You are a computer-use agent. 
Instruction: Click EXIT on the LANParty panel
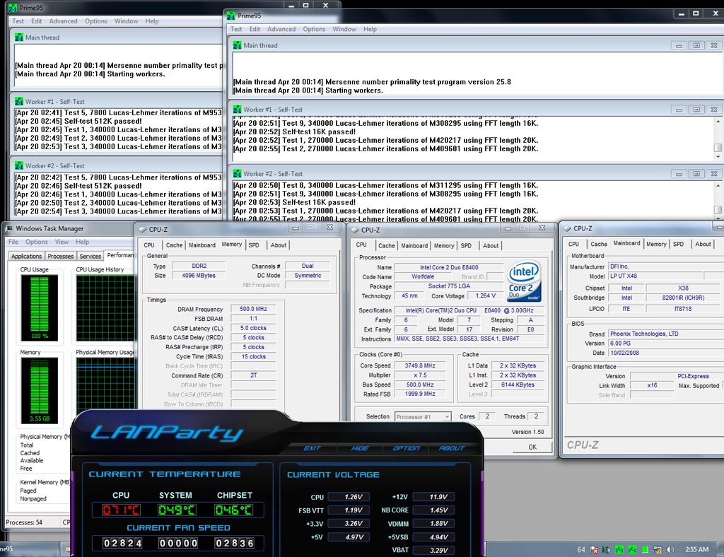[312, 448]
